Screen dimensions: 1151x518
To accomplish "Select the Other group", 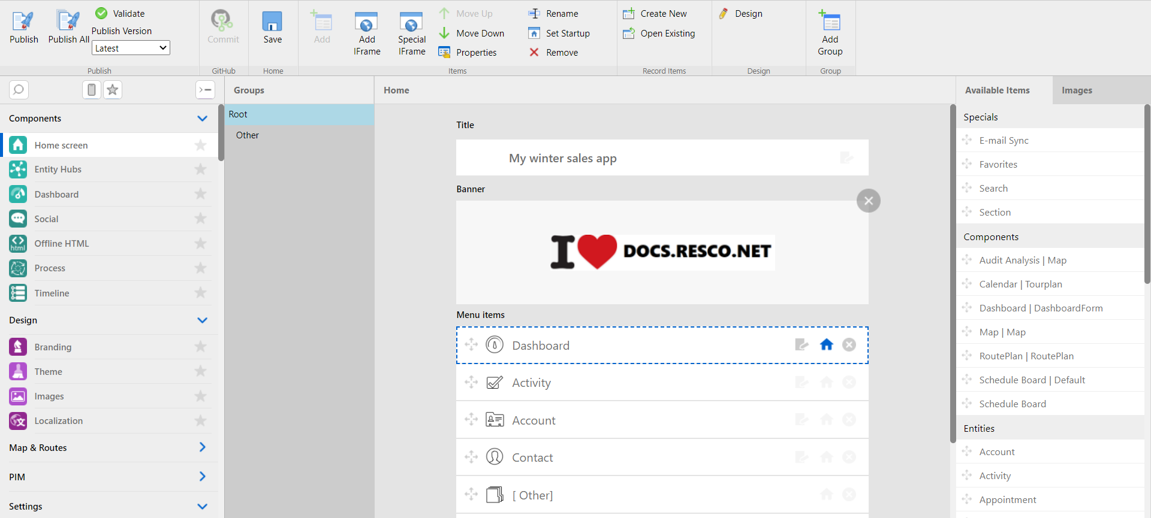I will point(248,135).
